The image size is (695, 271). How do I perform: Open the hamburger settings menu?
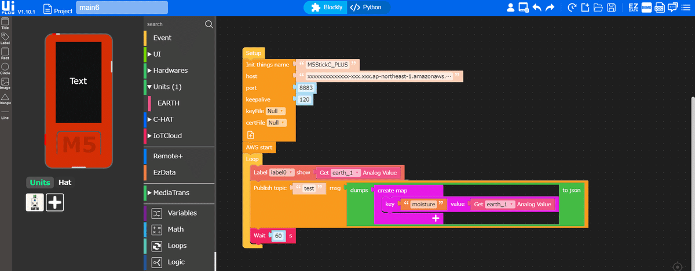coord(687,8)
